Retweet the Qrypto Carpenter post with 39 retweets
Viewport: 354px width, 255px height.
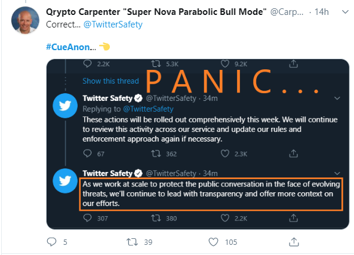(x=132, y=242)
